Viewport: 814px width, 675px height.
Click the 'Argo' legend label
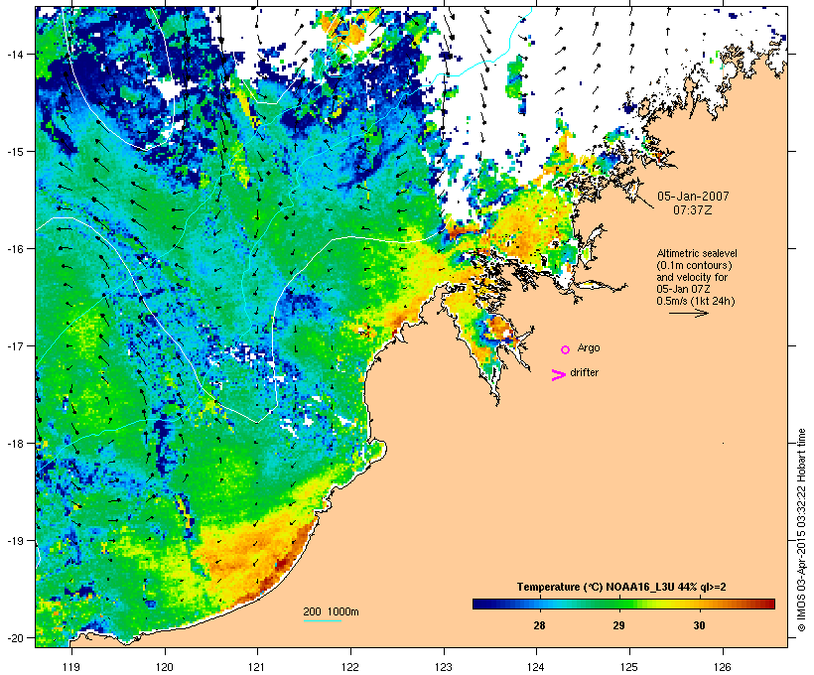[x=589, y=347]
